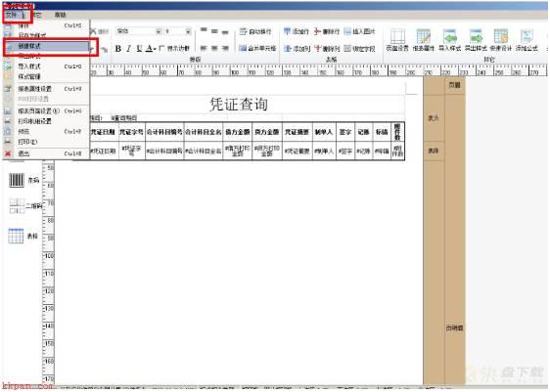Click the 页面设置 page setup icon
Viewport: 550px width, 392px height.
coord(397,40)
